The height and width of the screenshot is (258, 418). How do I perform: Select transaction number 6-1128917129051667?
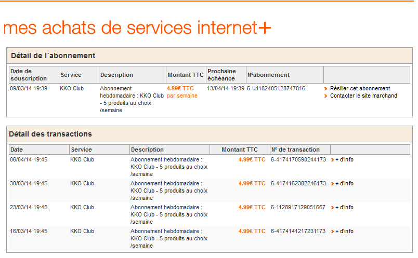pyautogui.click(x=298, y=207)
